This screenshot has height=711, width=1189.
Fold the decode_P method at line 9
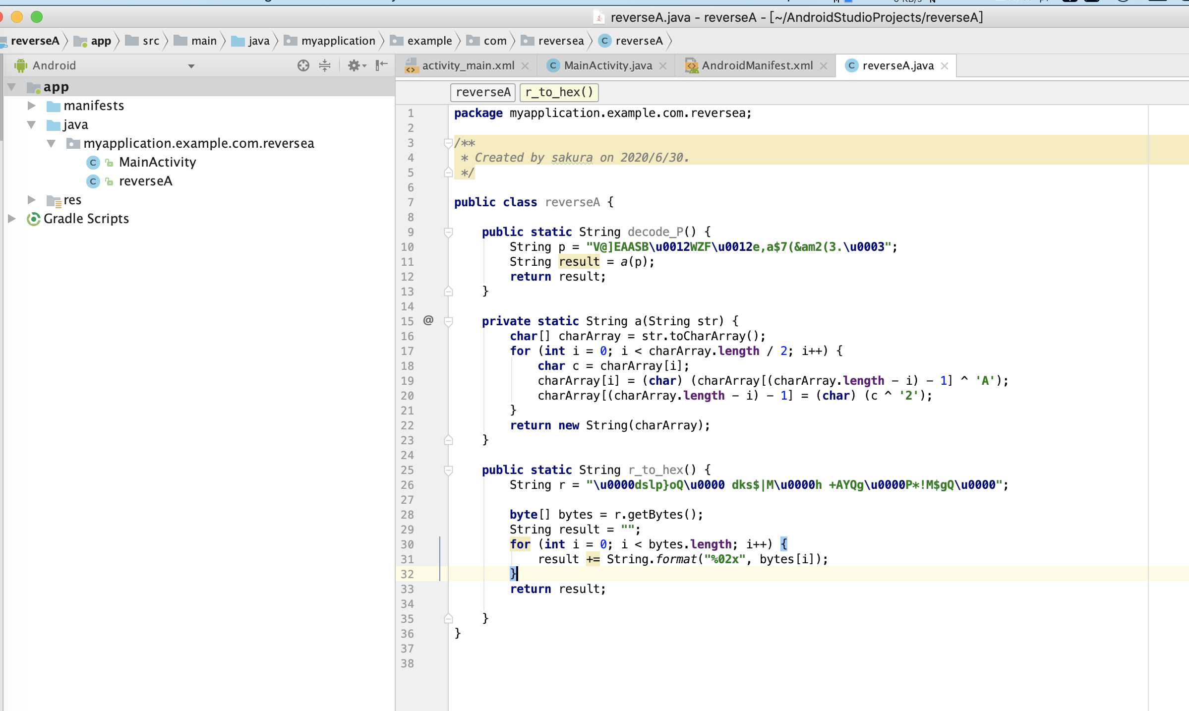pos(448,232)
